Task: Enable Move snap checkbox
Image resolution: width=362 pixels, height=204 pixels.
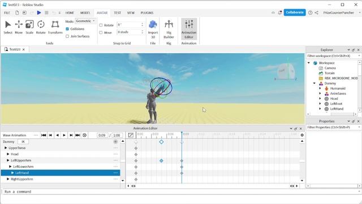Action: (101, 33)
